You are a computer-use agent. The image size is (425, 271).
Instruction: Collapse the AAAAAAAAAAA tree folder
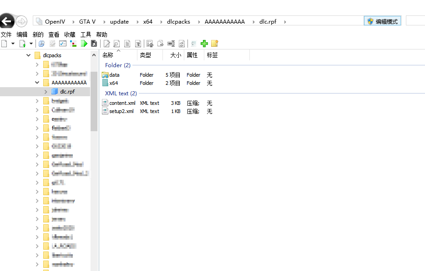coord(37,83)
